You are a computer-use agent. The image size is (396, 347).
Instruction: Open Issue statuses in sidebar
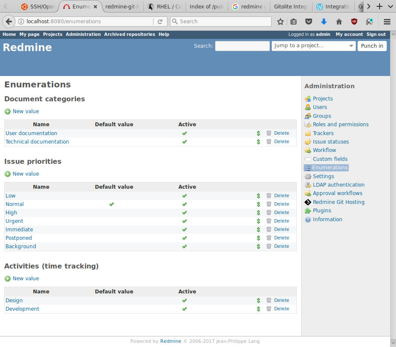[331, 142]
